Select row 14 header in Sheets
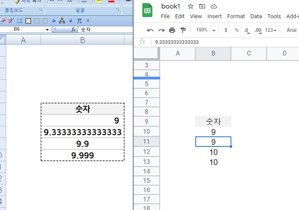This screenshot has height=210, width=299. click(147, 171)
